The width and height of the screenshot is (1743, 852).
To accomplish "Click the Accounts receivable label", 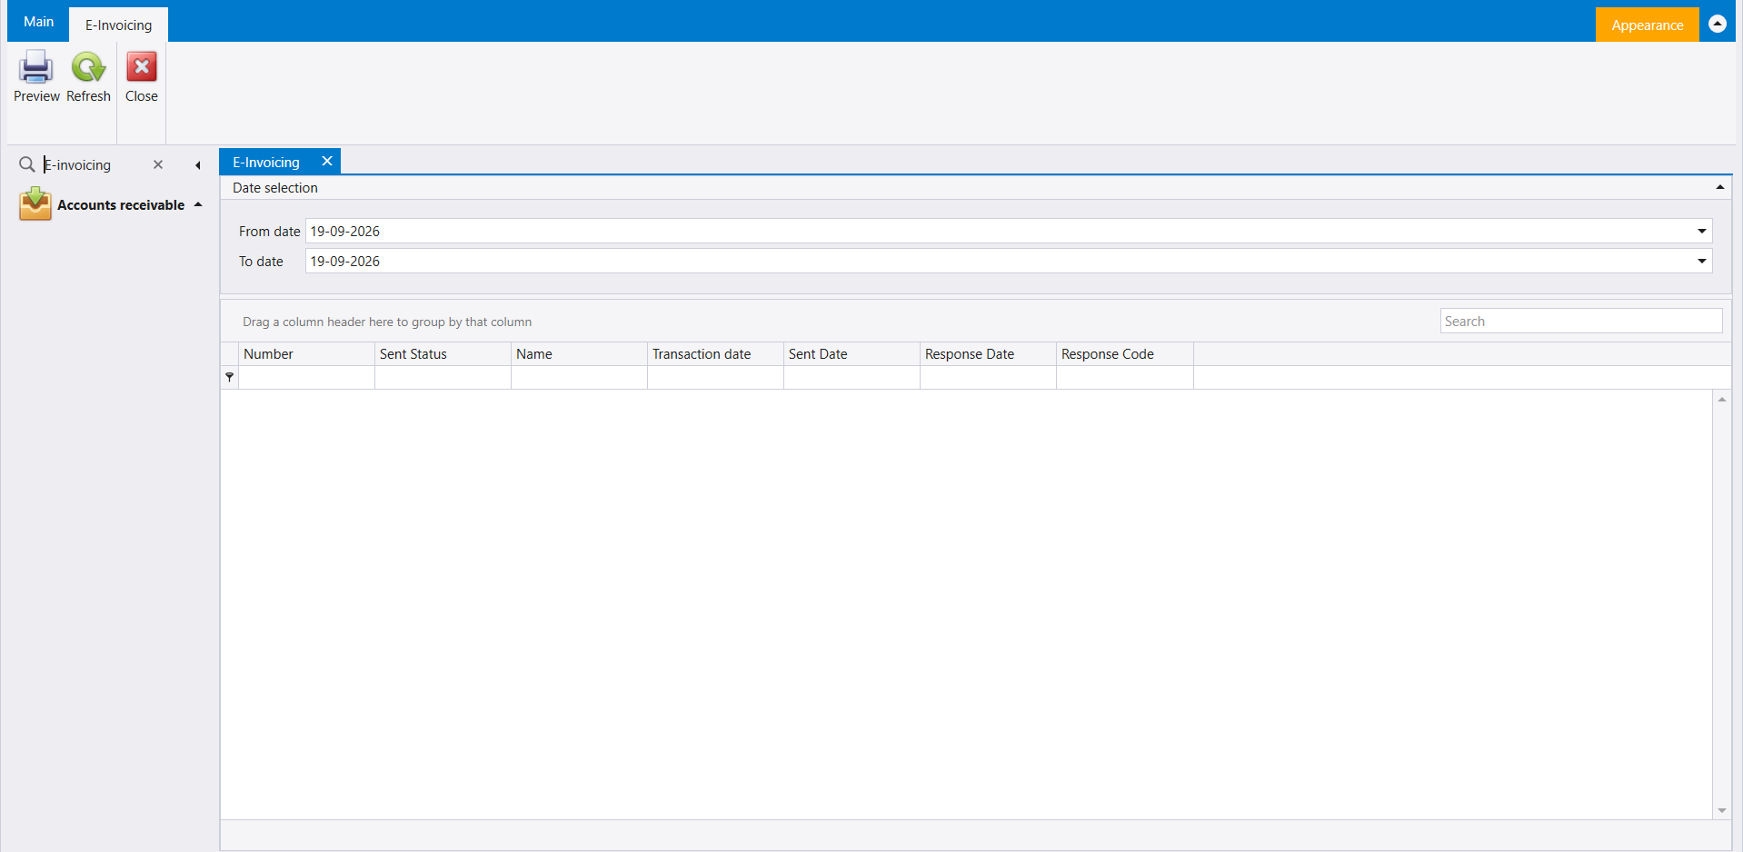I will [x=121, y=205].
